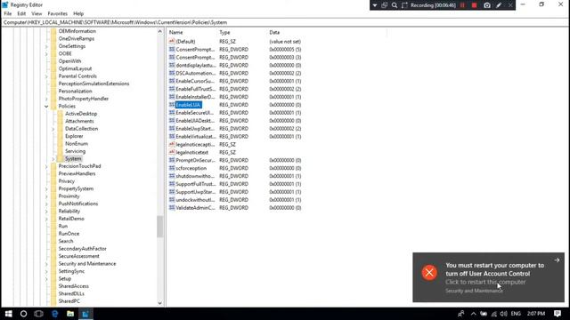
Task: Click the EnableInstallerD... DWORD icon
Action: click(172, 97)
